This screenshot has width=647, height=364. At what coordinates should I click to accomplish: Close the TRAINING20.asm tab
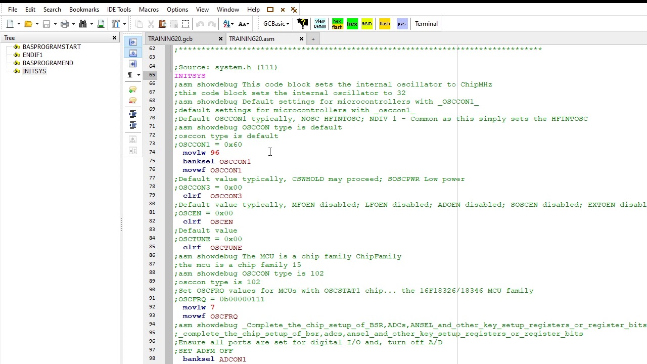tap(301, 39)
